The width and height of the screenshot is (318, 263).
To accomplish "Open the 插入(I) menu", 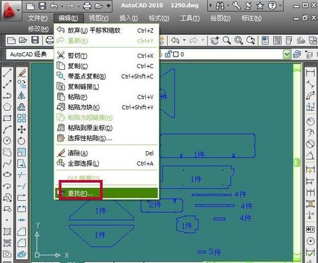I will pyautogui.click(x=128, y=18).
